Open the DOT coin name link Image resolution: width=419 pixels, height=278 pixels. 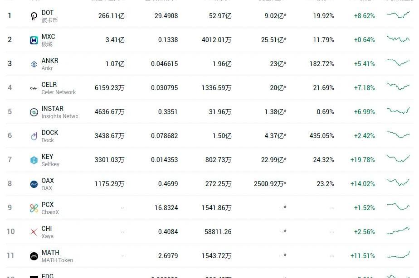click(x=48, y=13)
